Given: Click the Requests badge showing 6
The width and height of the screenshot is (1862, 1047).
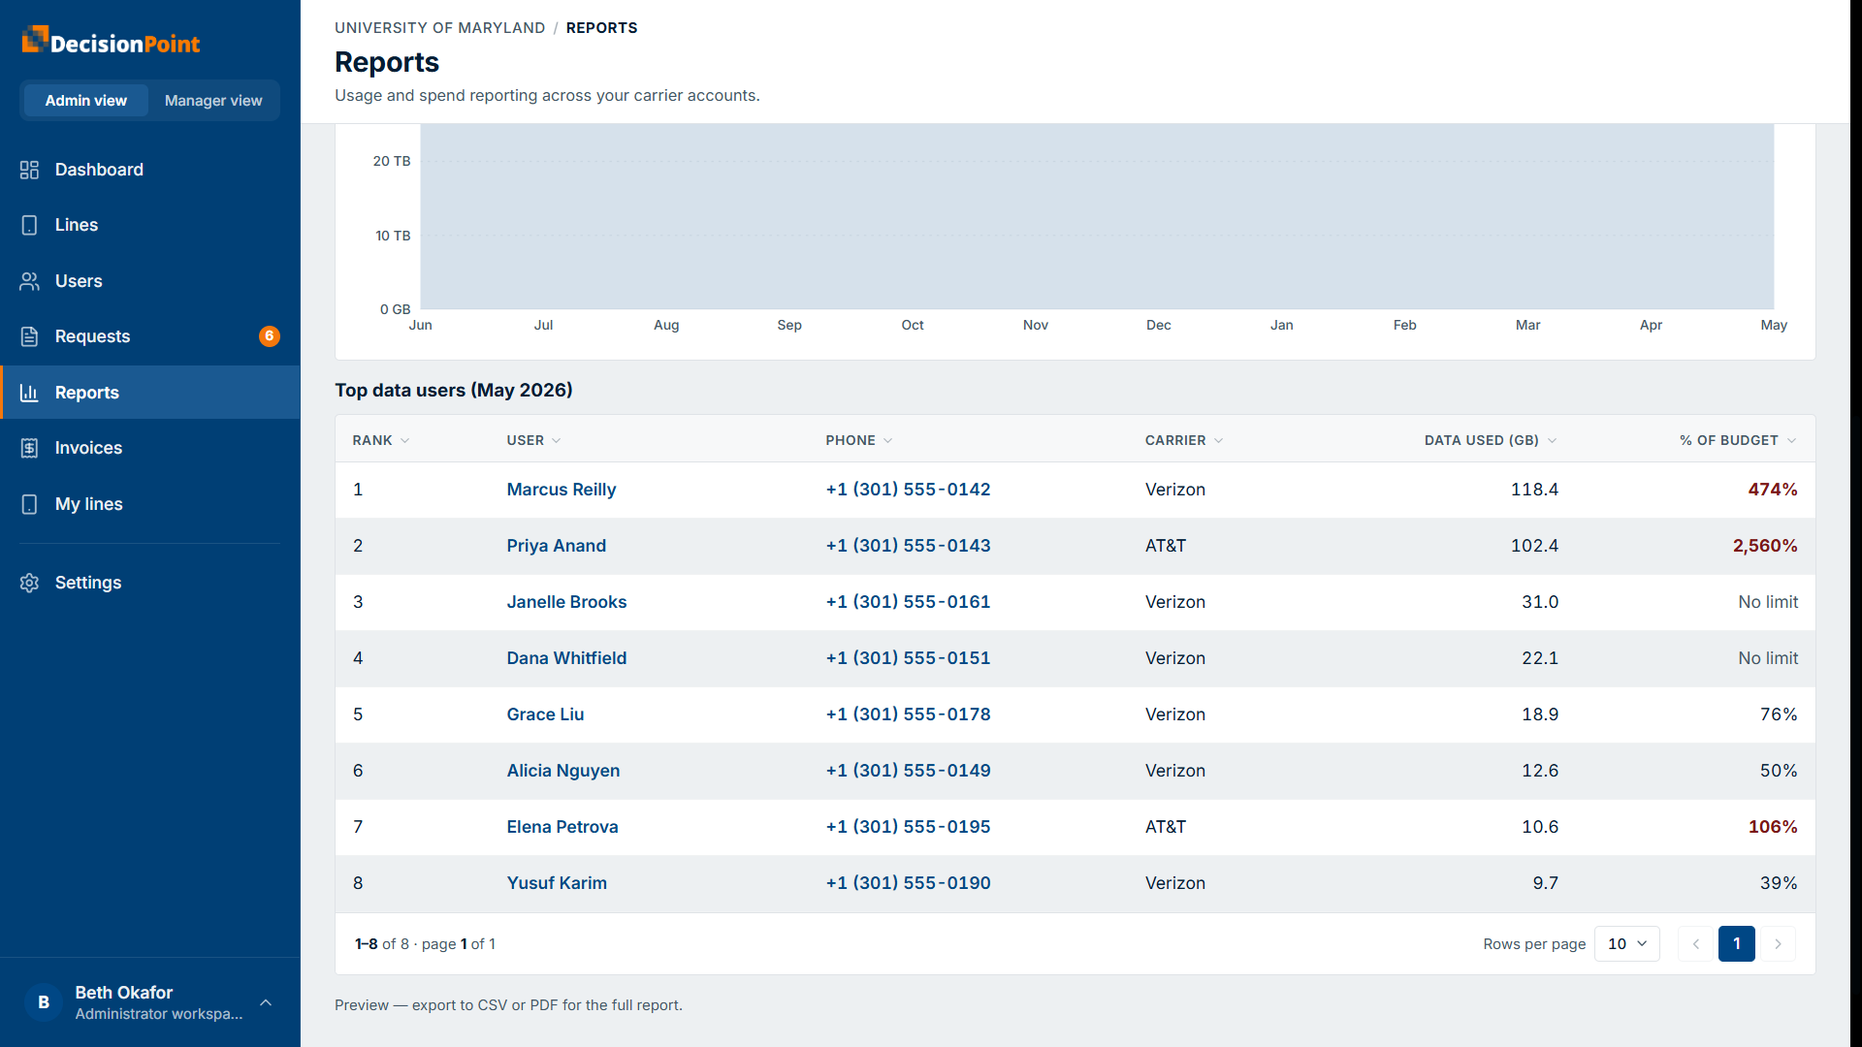Looking at the screenshot, I should 270,336.
